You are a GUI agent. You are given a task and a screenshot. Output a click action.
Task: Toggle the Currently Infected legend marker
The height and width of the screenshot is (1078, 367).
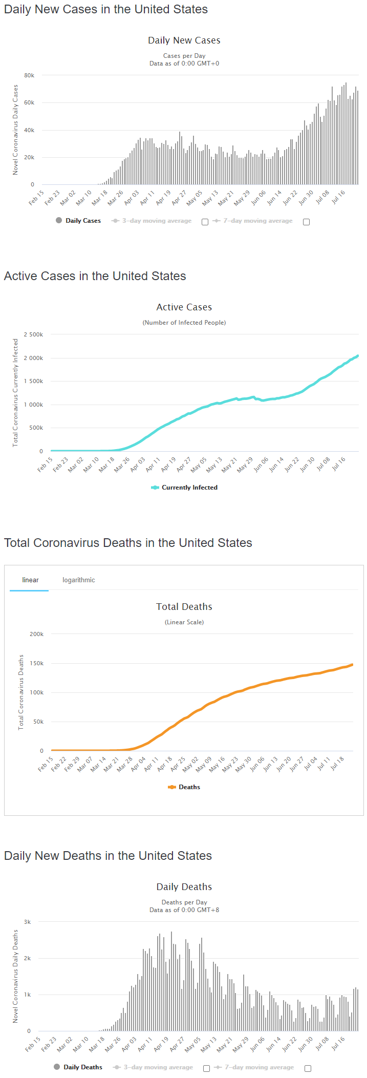pos(155,488)
